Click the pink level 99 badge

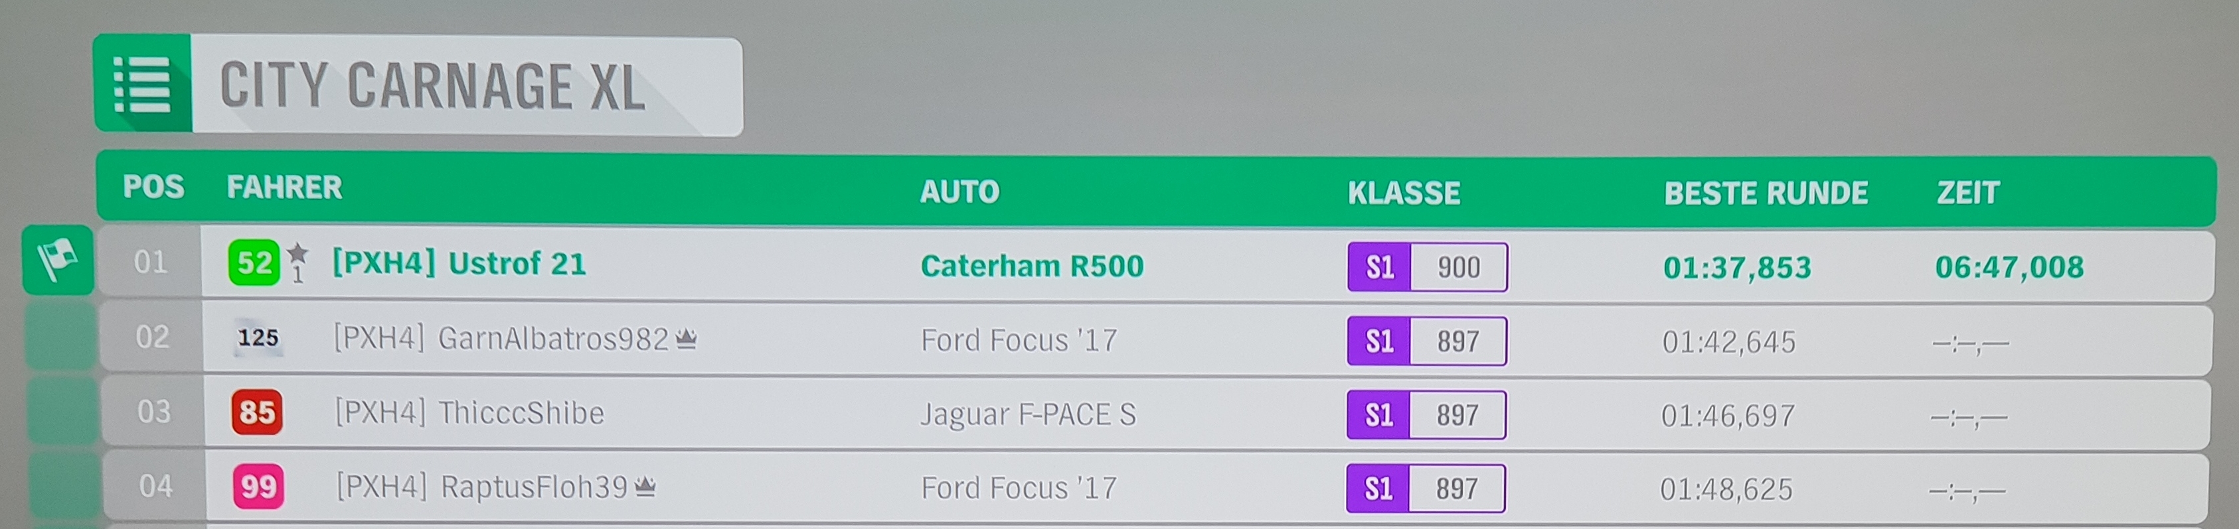(x=258, y=487)
